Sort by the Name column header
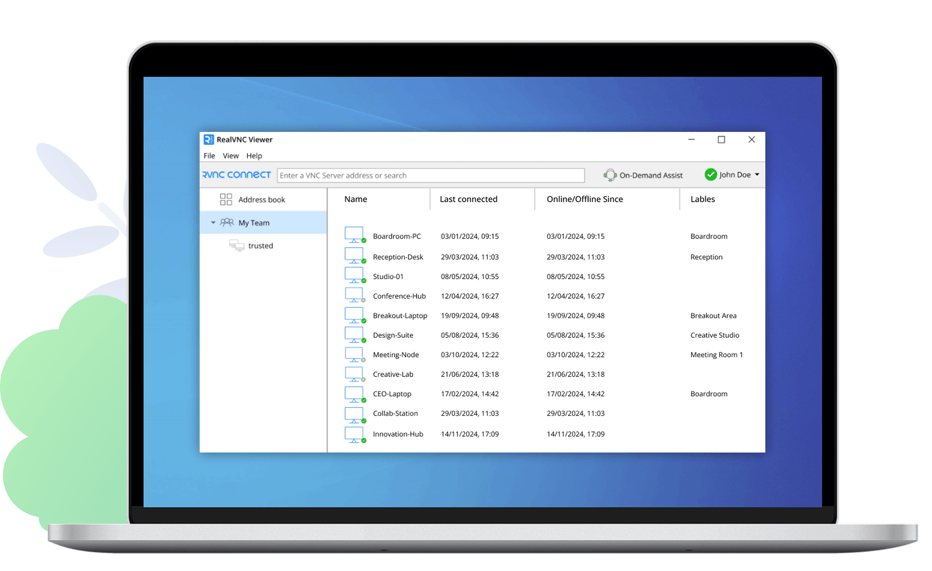The image size is (932, 571). point(356,199)
